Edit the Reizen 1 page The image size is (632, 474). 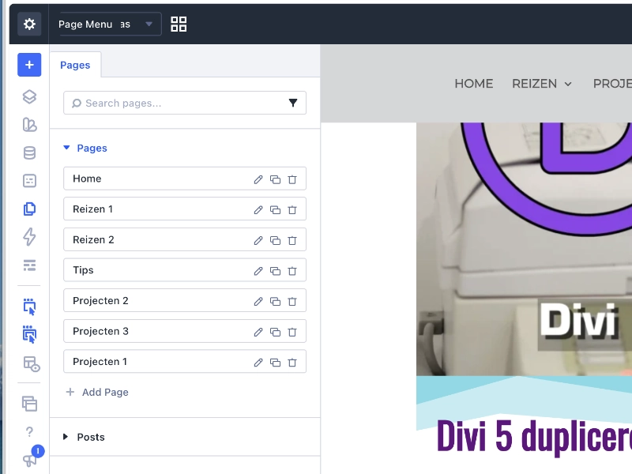[258, 209]
